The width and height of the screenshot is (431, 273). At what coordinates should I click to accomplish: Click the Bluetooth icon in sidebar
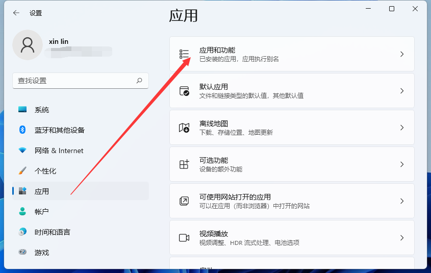(x=22, y=130)
